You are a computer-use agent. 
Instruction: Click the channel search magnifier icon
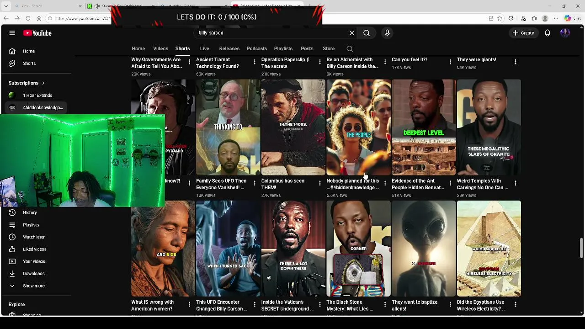point(350,48)
